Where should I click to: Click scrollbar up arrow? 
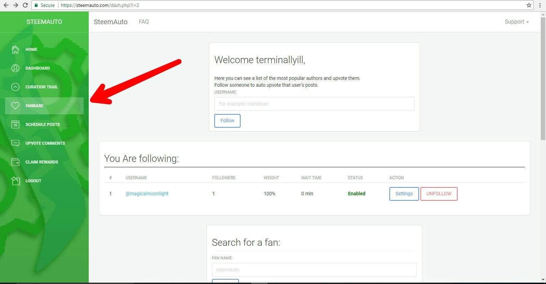(543, 14)
